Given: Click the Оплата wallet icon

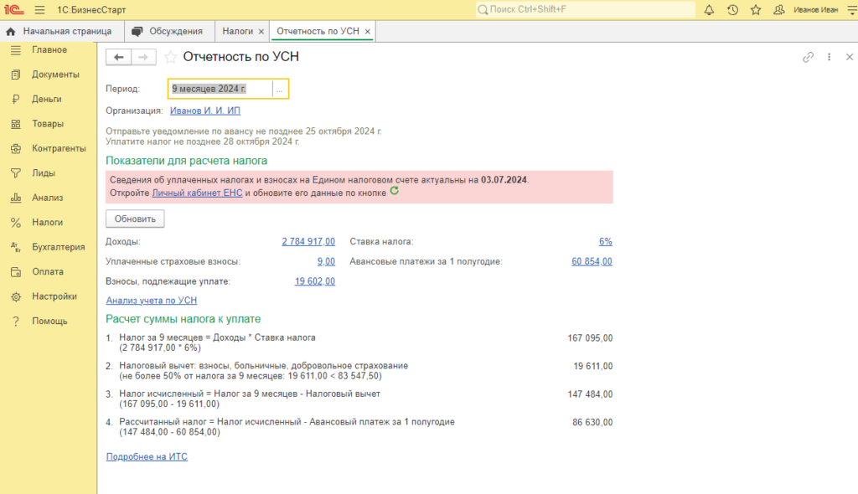Looking at the screenshot, I should (16, 271).
